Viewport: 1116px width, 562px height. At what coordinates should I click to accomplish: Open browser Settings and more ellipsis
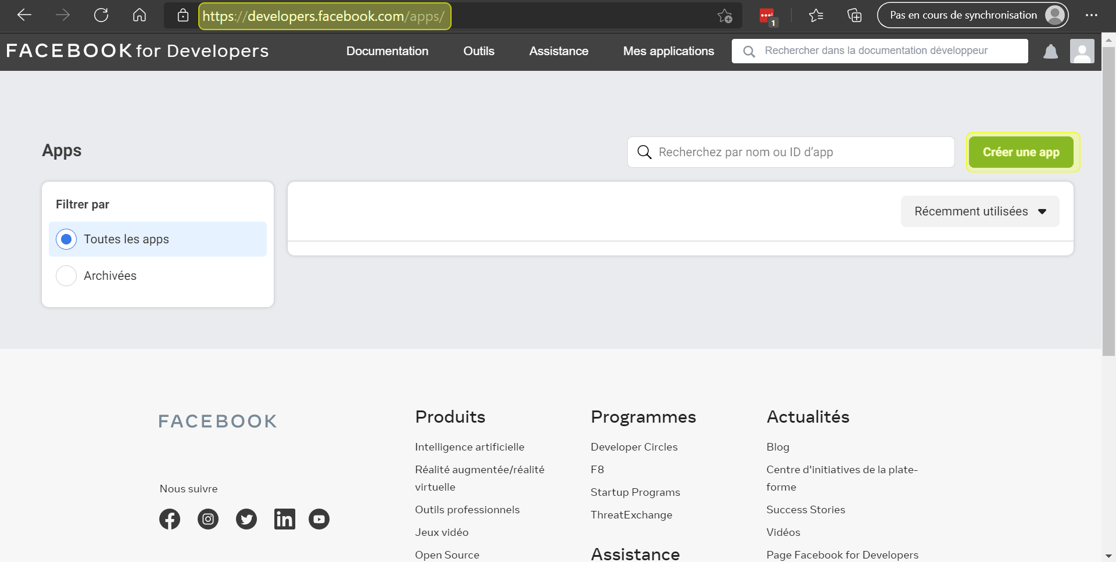1092,16
